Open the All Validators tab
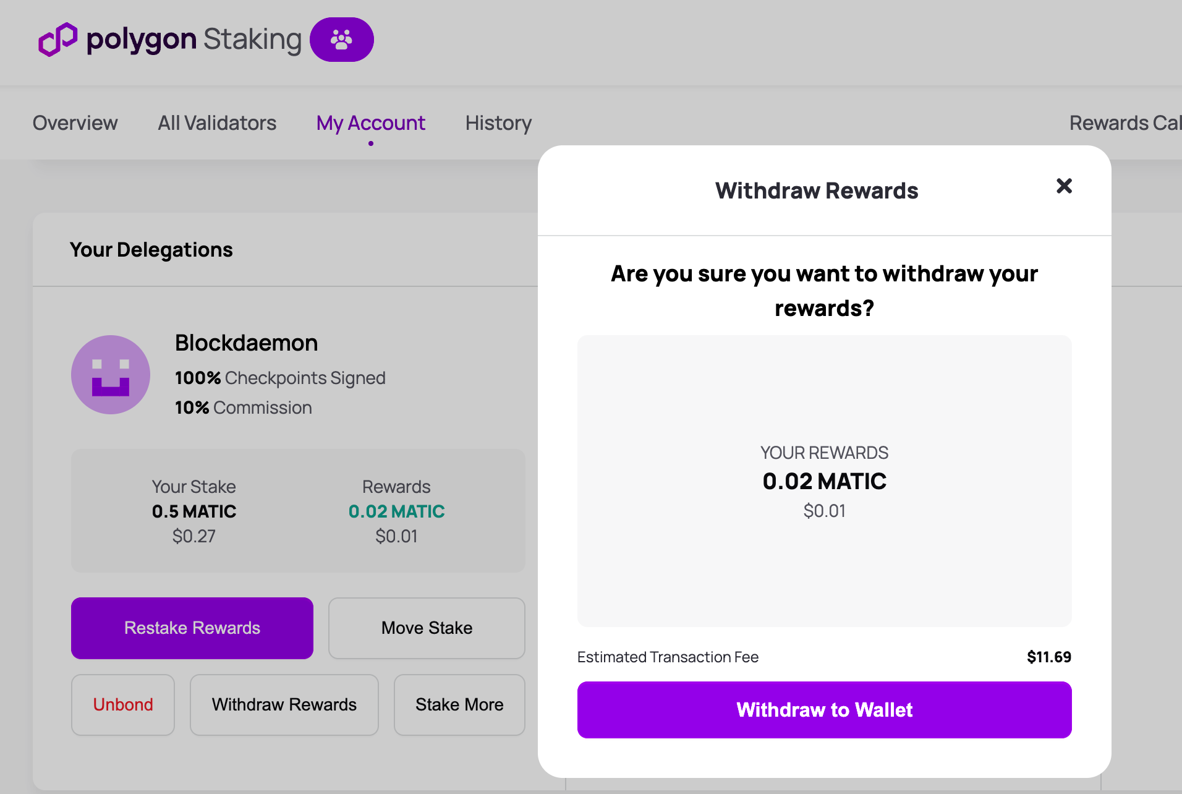Screen dimensions: 1182x794 point(217,123)
